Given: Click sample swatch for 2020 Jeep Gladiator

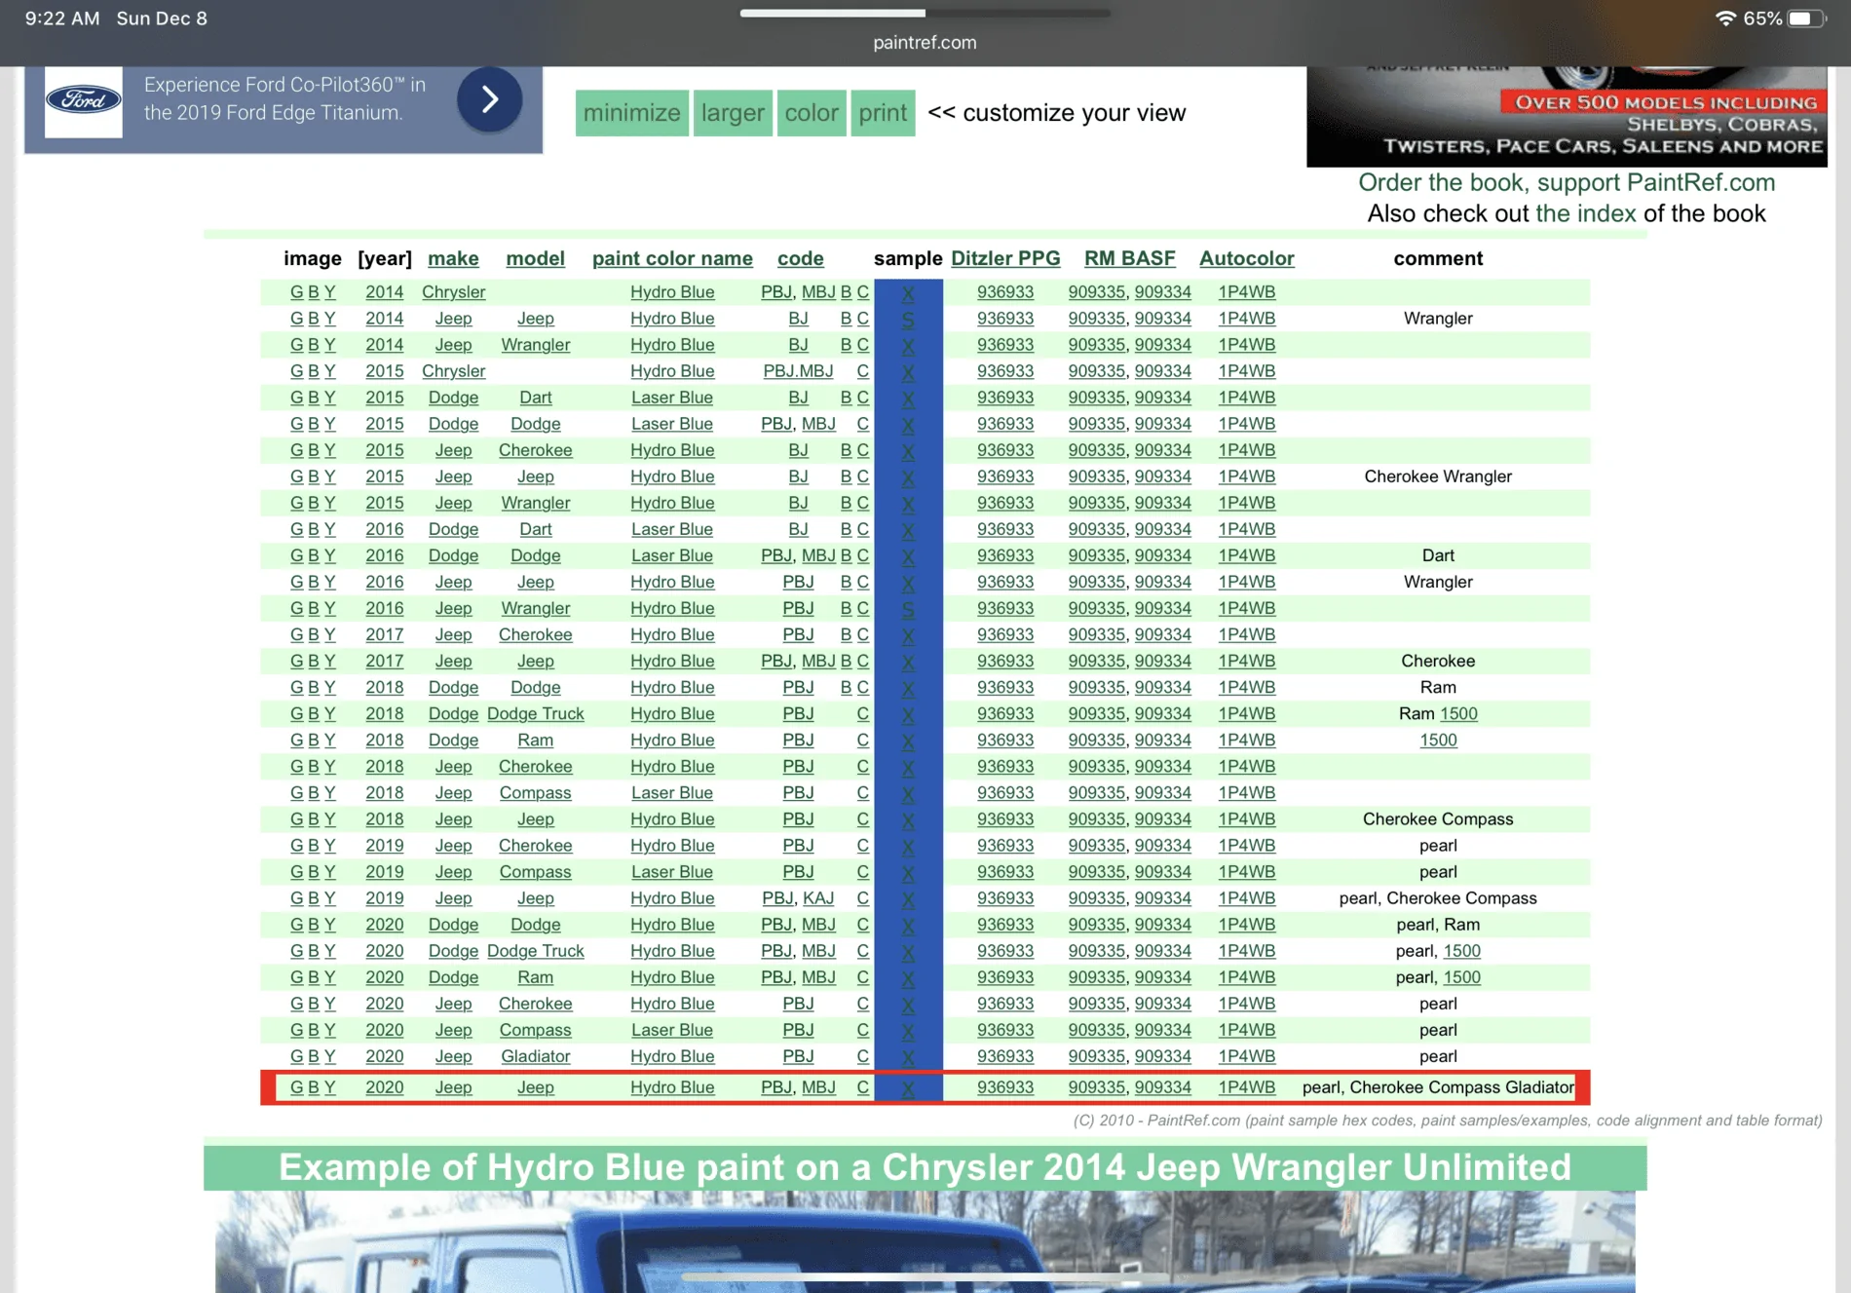Looking at the screenshot, I should click(x=908, y=1056).
